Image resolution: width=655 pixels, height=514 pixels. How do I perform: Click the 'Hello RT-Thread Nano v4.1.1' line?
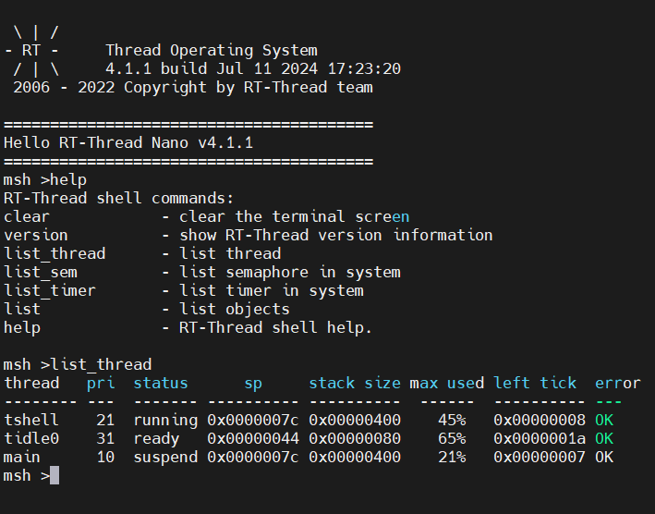click(128, 142)
